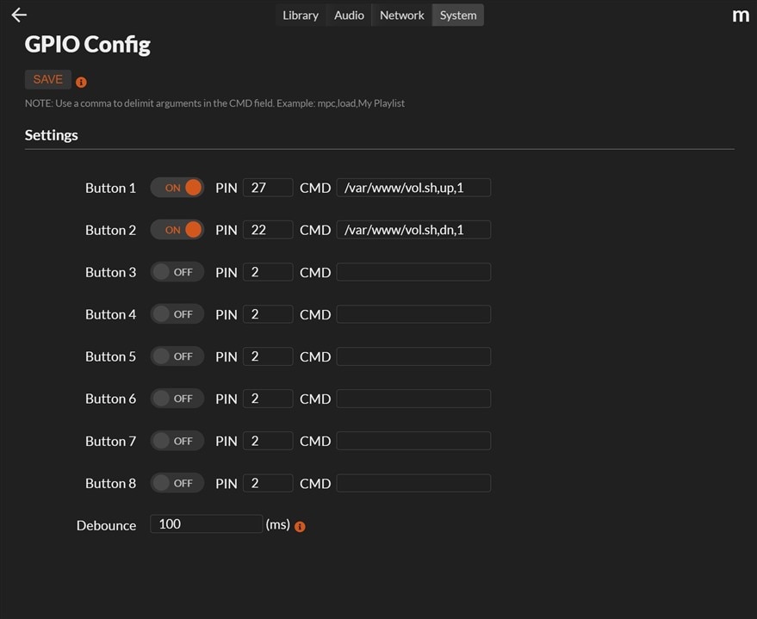Click the Debounce value field
This screenshot has width=757, height=619.
[x=206, y=524]
